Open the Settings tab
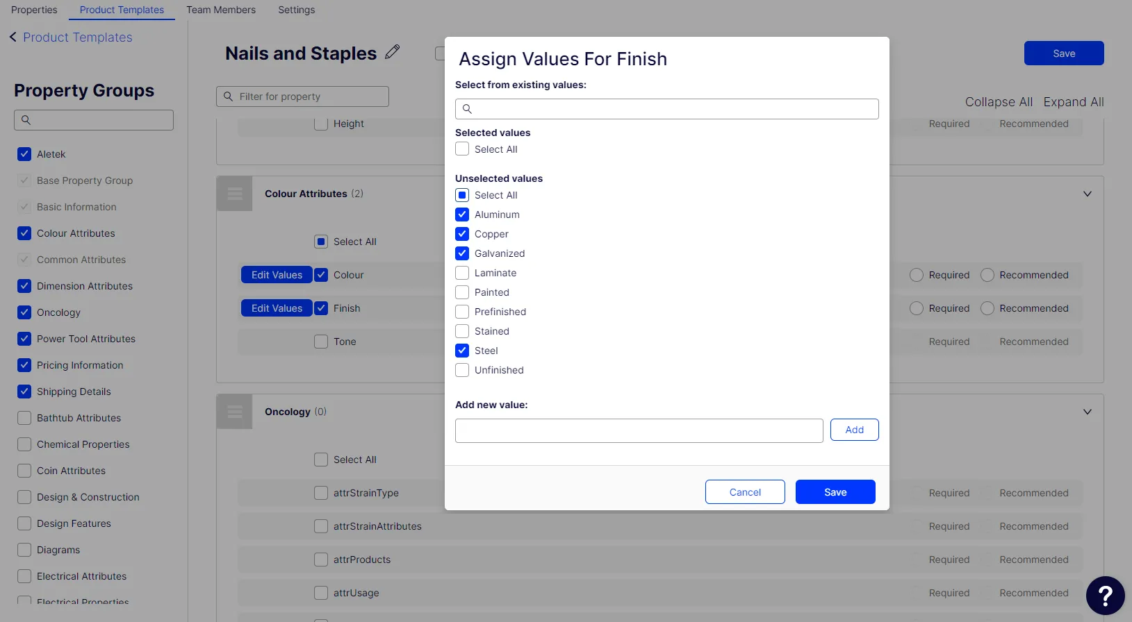The width and height of the screenshot is (1132, 622). (297, 10)
